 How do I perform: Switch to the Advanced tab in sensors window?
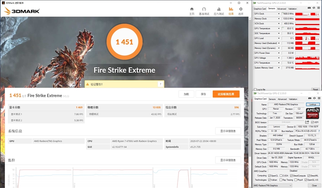[281, 8]
